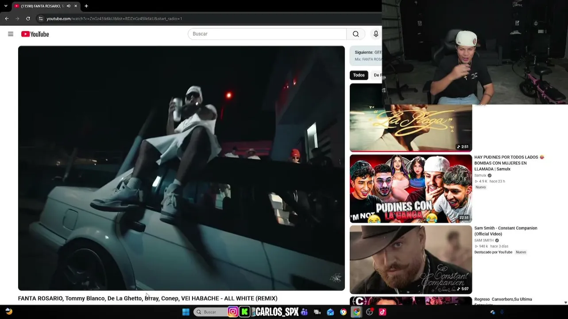
Task: Open the Windows Start menu
Action: tap(186, 312)
